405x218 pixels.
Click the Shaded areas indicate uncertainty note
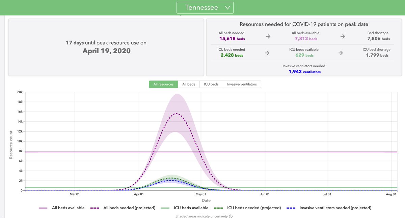[x=201, y=216]
